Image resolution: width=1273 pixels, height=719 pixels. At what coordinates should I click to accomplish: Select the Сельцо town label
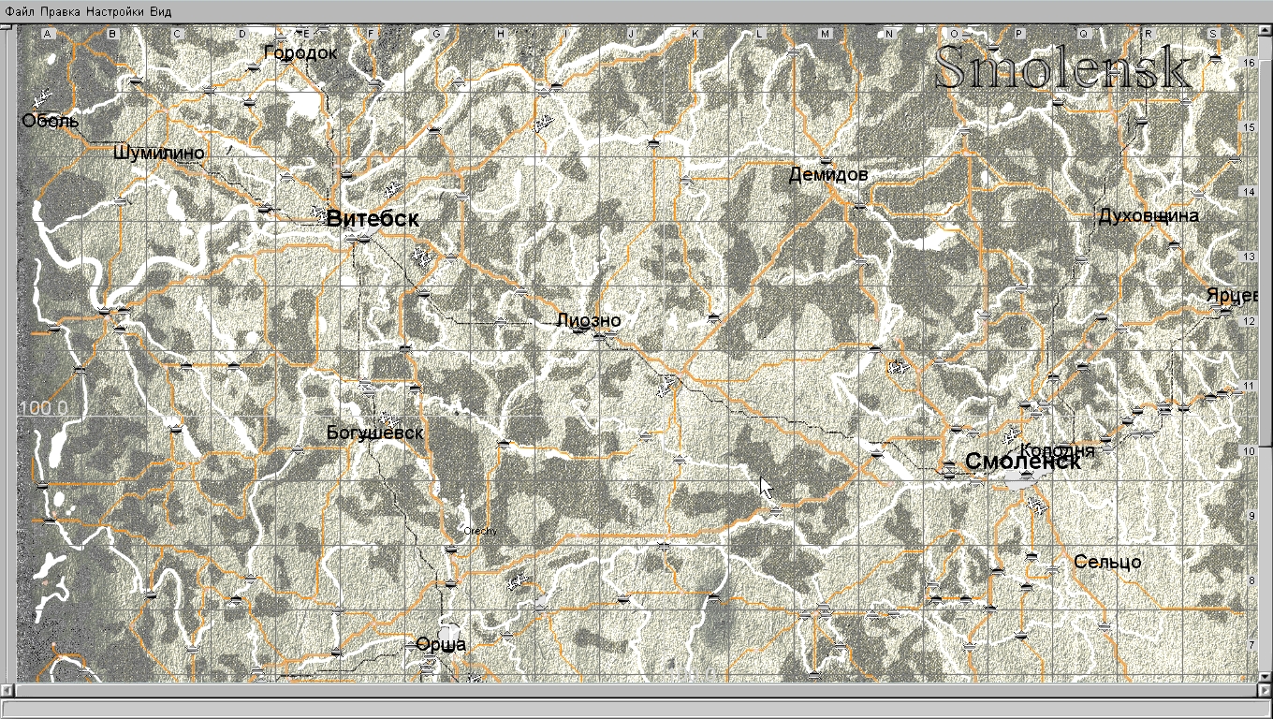[x=1107, y=562]
